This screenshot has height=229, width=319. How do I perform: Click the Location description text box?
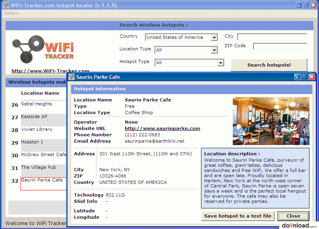[x=255, y=178]
